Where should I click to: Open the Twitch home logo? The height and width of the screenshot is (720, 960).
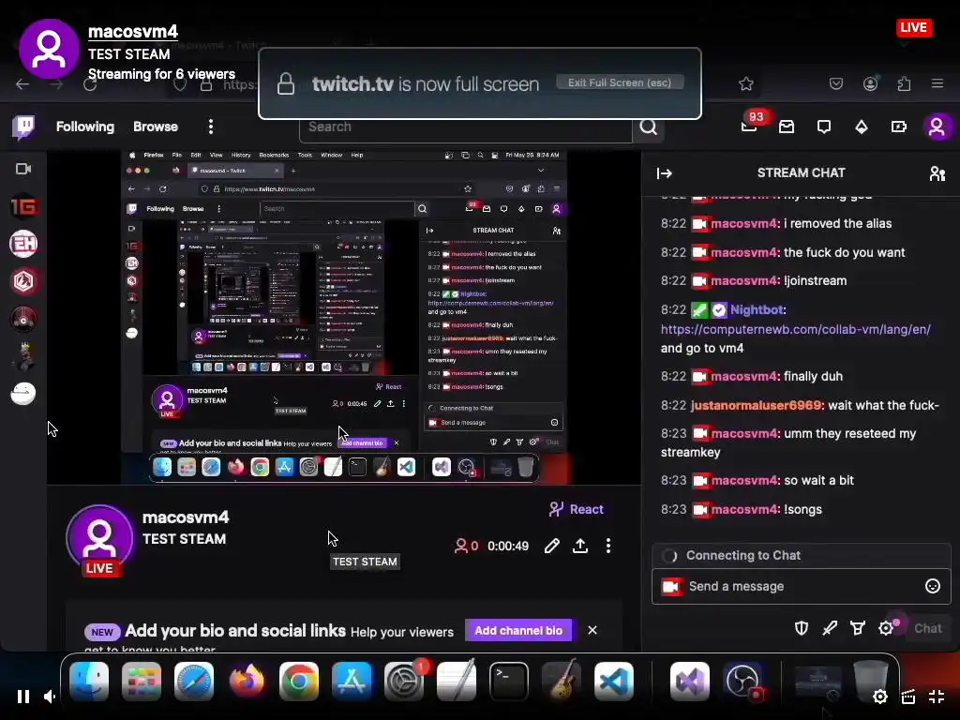(x=24, y=127)
